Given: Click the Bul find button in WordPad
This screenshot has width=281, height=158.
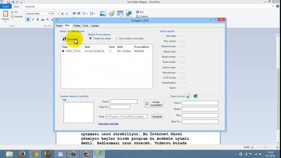Looking at the screenshot, I should pos(140,12).
